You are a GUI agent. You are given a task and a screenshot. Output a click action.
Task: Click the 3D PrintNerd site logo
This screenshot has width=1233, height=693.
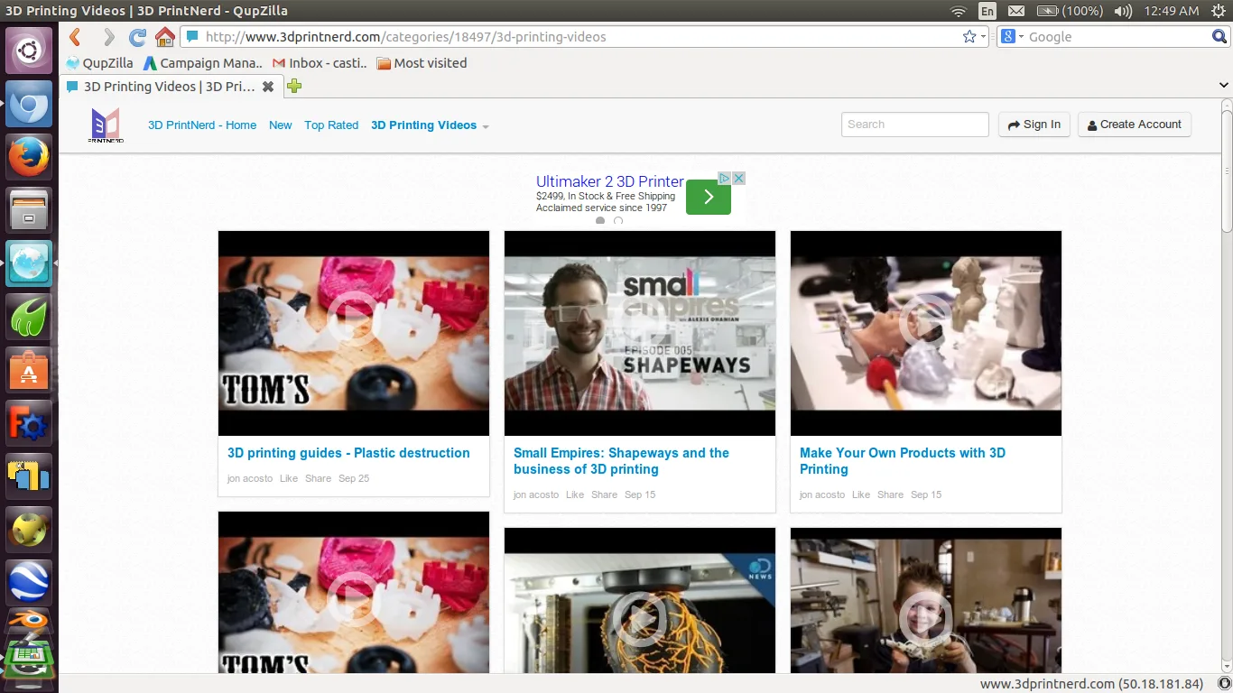pyautogui.click(x=107, y=125)
